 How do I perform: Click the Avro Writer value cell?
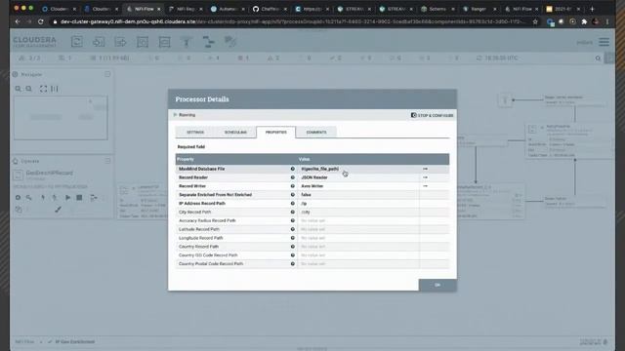point(358,186)
